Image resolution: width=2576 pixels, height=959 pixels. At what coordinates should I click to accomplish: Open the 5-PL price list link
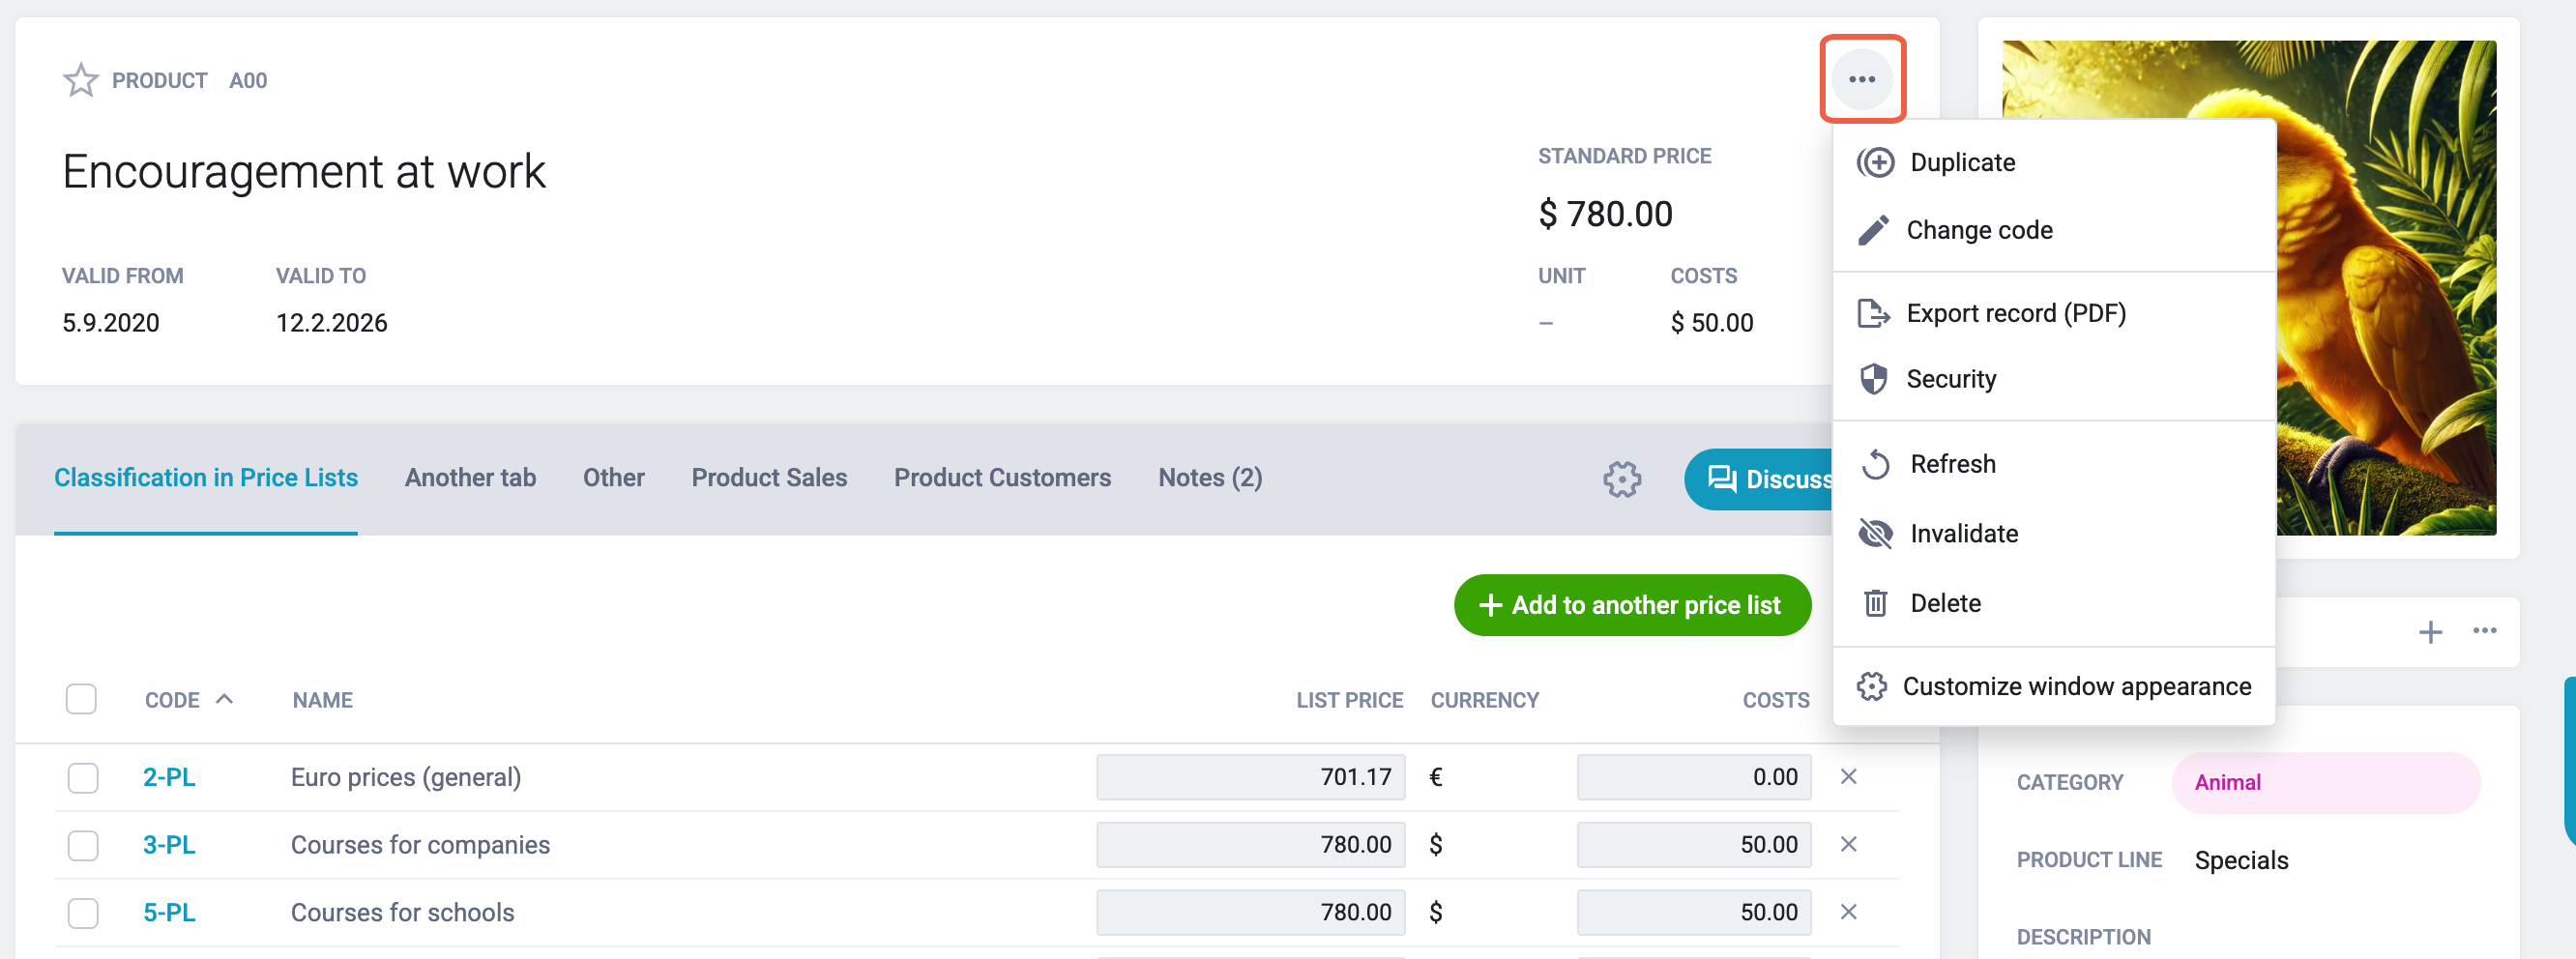pos(169,912)
